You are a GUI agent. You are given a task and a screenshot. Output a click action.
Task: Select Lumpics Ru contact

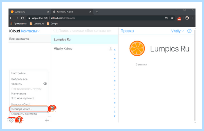[x=85, y=40]
